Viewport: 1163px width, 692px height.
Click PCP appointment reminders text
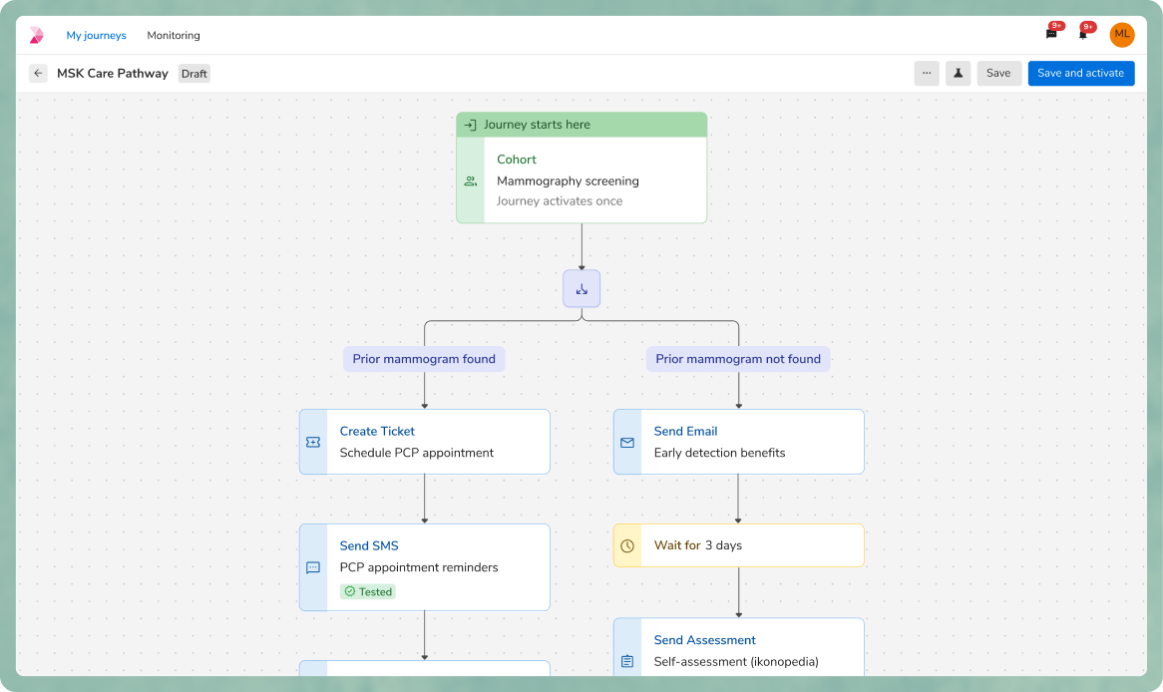pyautogui.click(x=419, y=567)
